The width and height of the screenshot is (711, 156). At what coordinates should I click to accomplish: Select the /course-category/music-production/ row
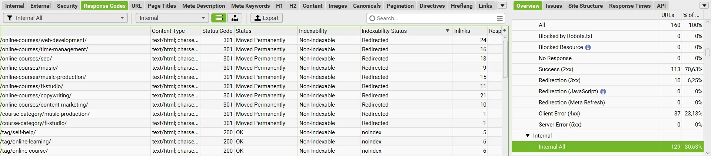(x=251, y=114)
